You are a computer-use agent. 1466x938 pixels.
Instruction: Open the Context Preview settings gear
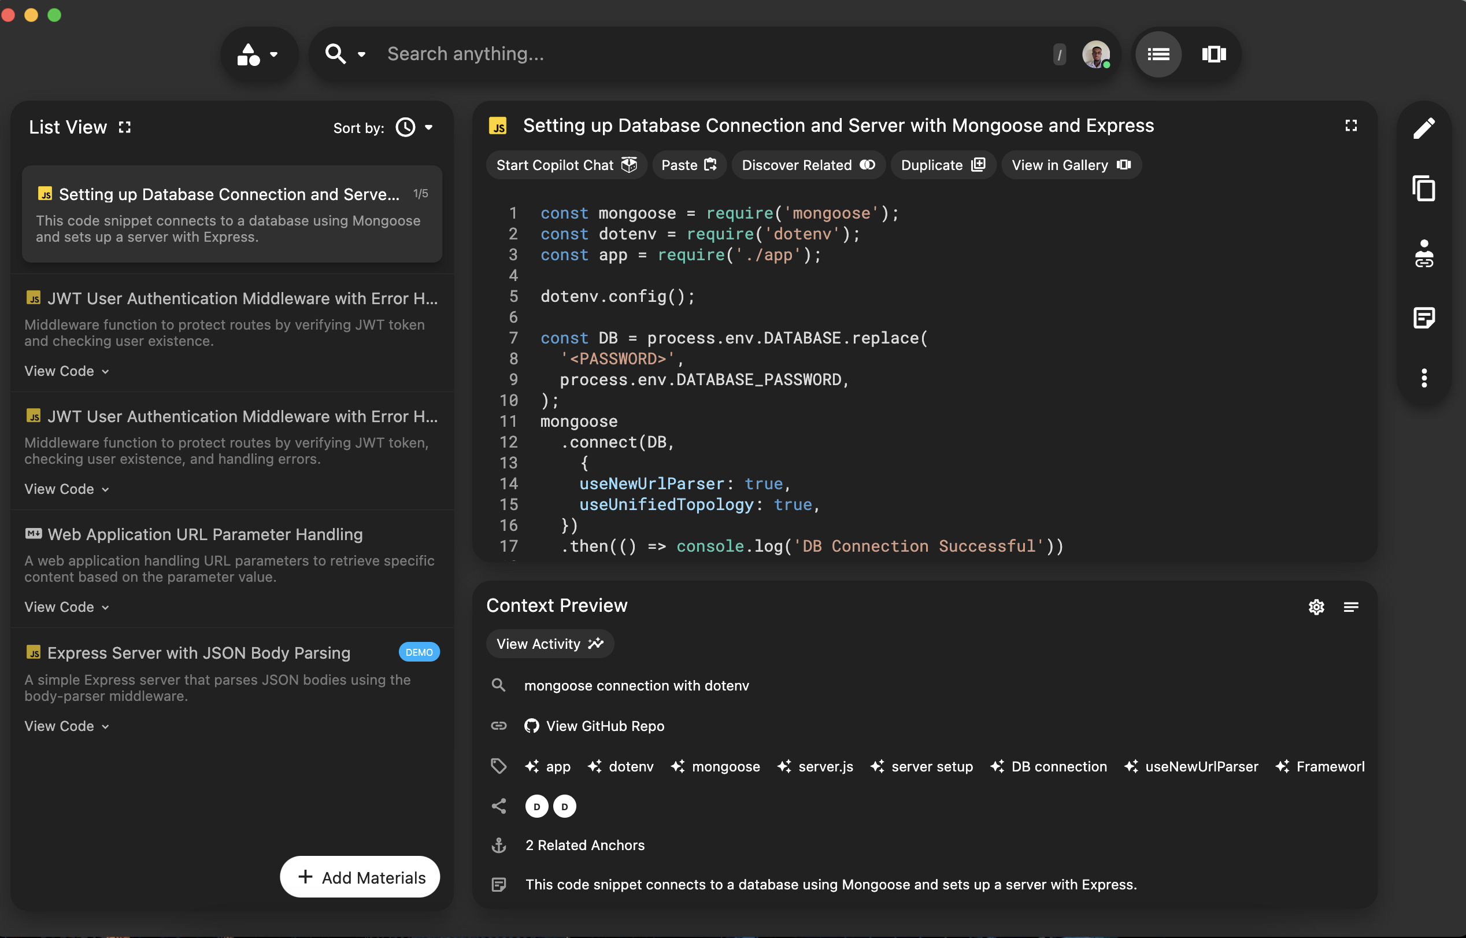tap(1316, 607)
